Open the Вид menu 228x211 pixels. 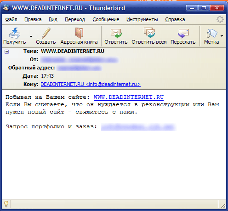click(x=53, y=20)
